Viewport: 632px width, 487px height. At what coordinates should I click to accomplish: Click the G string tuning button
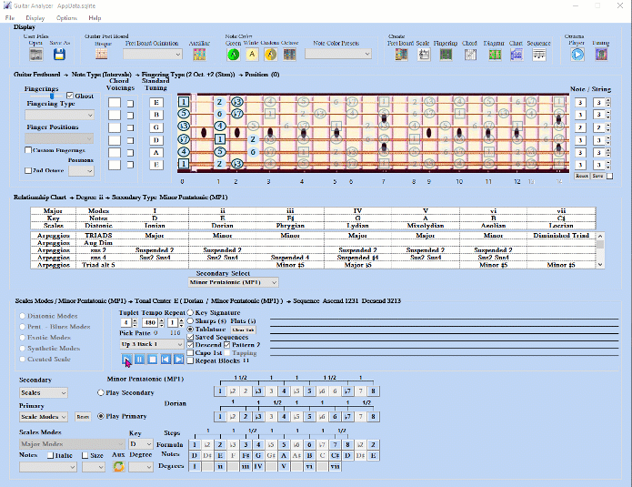tap(156, 127)
